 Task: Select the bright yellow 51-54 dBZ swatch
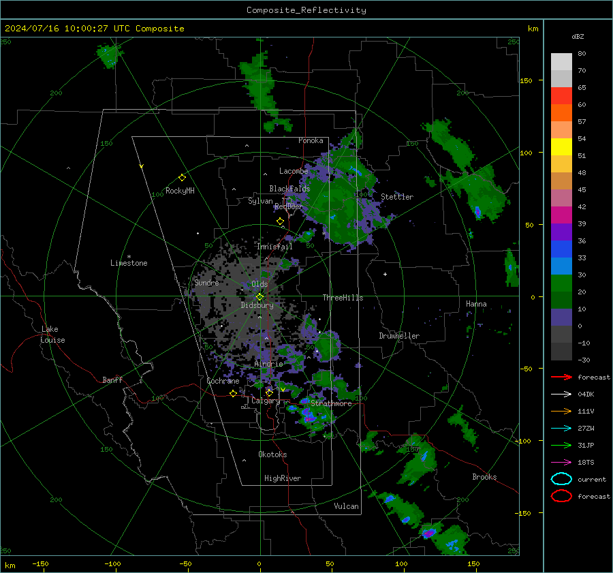[x=561, y=146]
